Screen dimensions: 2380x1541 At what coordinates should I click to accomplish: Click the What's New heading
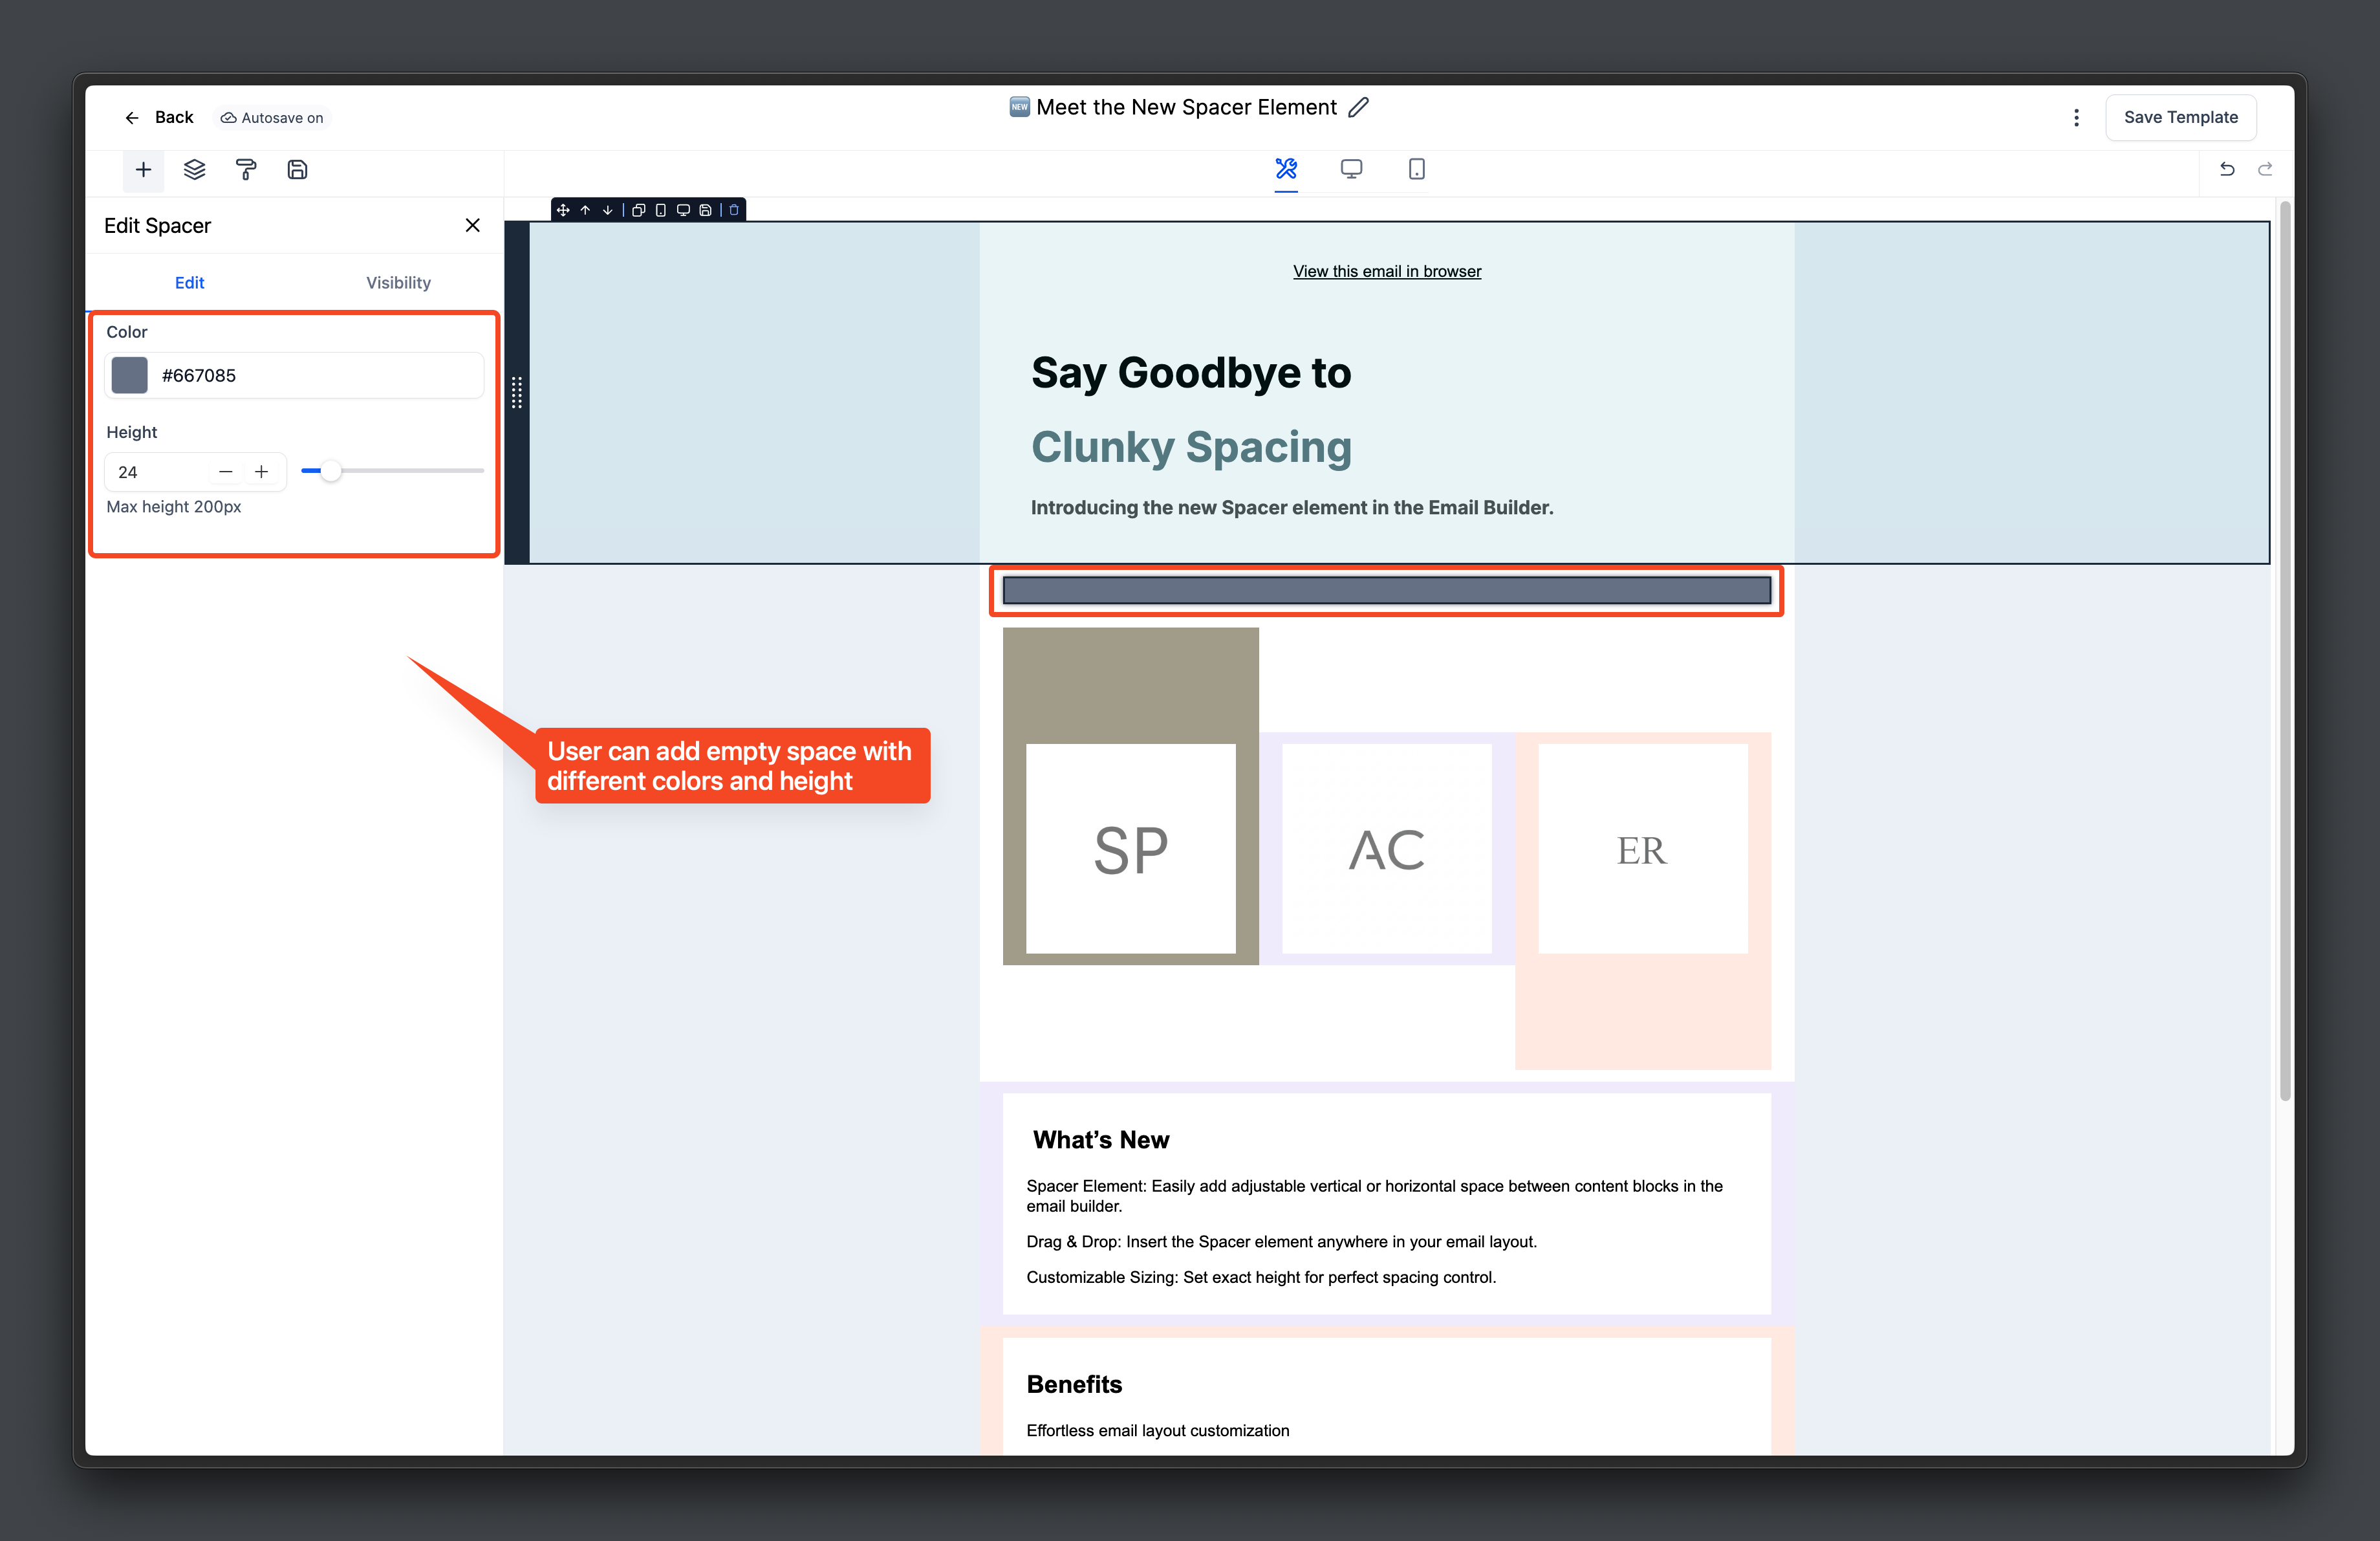point(1100,1140)
